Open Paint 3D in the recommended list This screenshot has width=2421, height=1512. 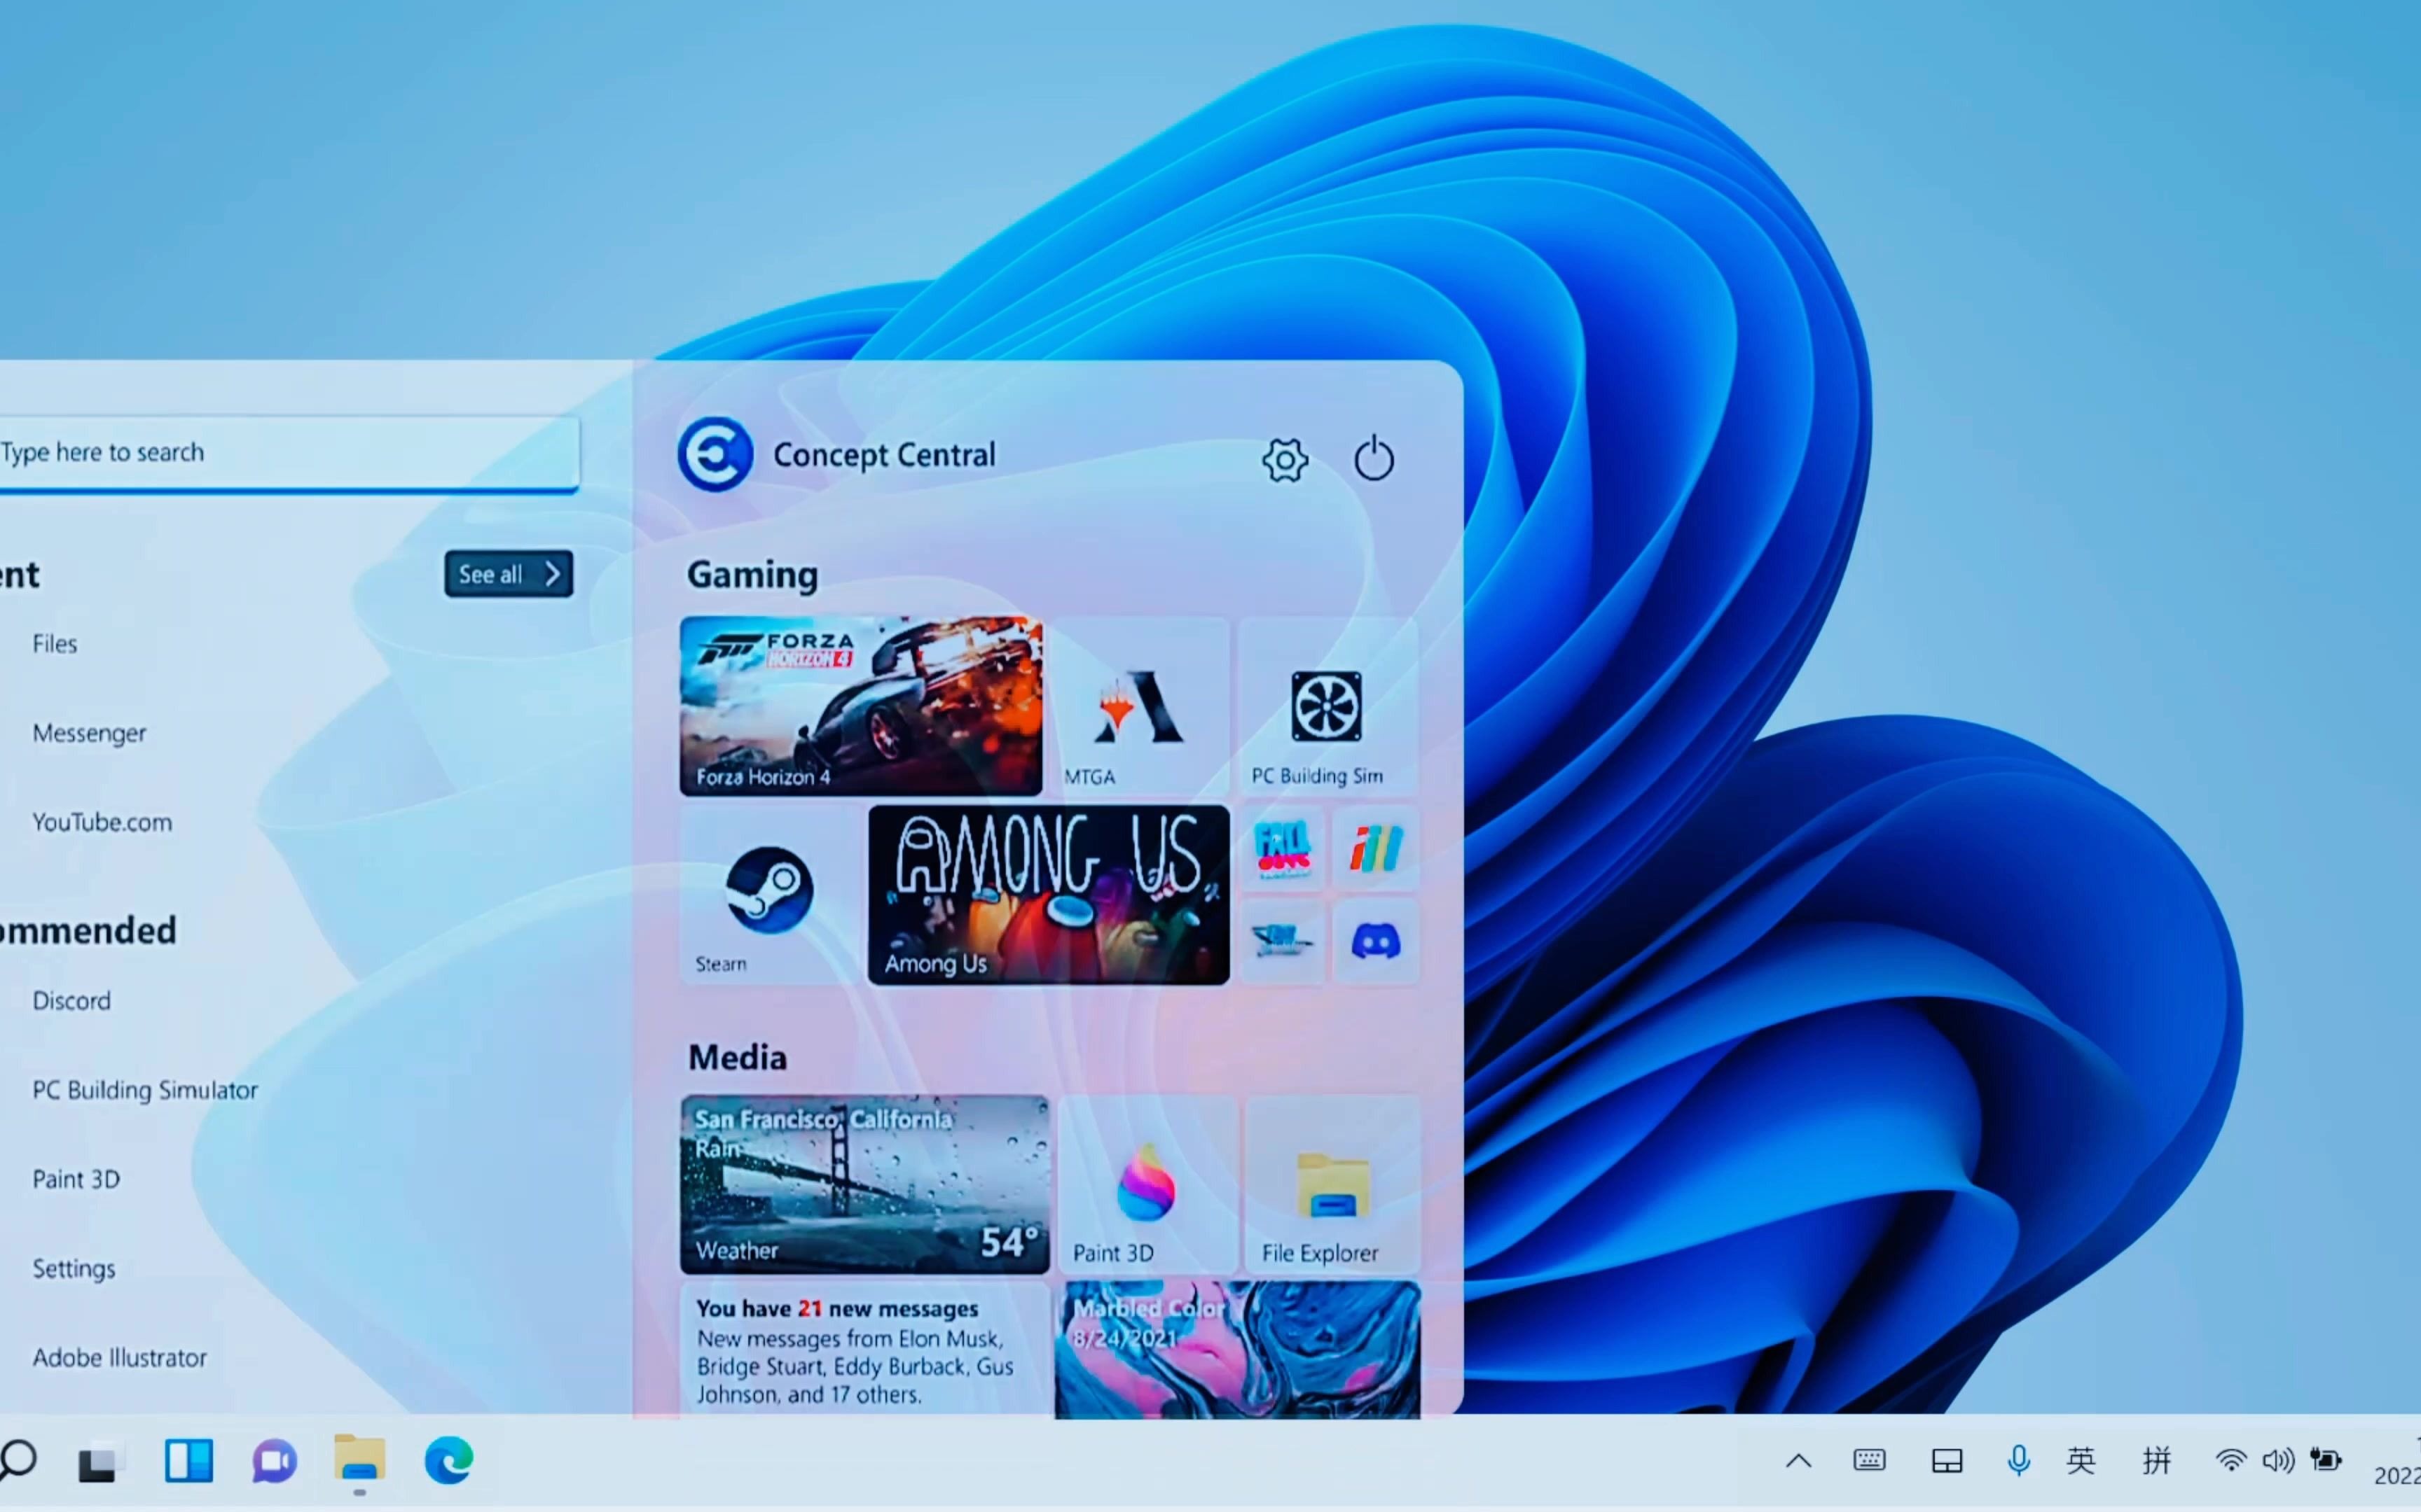76,1179
